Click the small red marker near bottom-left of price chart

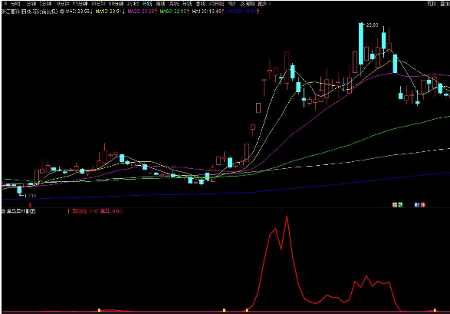(x=30, y=205)
